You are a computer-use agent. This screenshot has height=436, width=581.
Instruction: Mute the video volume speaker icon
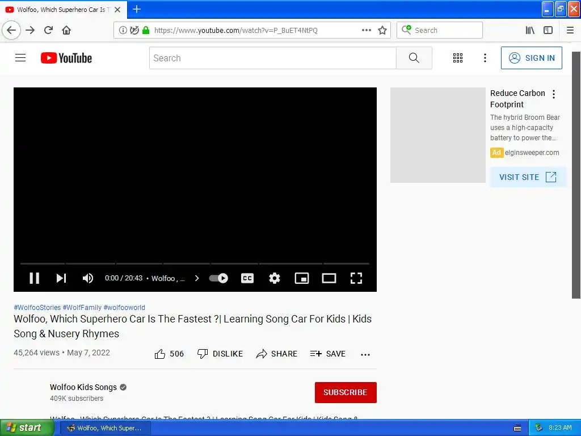(x=88, y=278)
